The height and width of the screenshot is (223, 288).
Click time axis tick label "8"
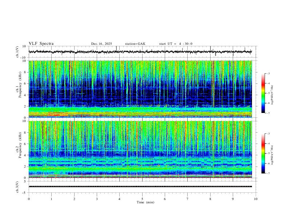[210, 199]
